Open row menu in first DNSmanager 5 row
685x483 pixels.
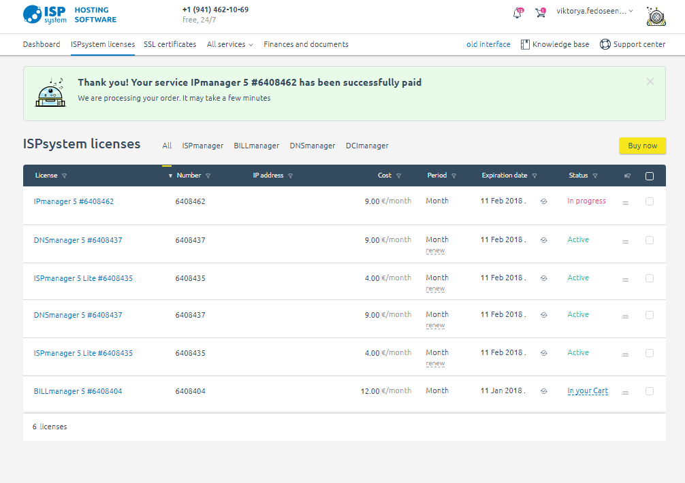click(625, 241)
